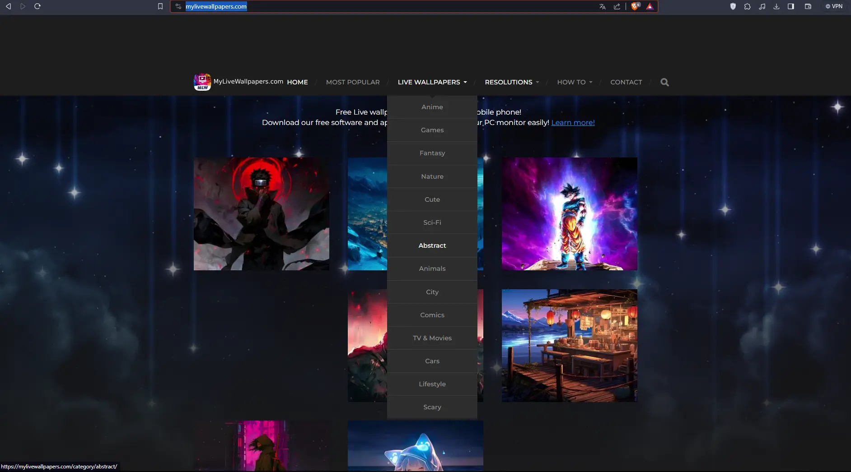Expand the HOW TO dropdown
851x472 pixels.
[575, 82]
